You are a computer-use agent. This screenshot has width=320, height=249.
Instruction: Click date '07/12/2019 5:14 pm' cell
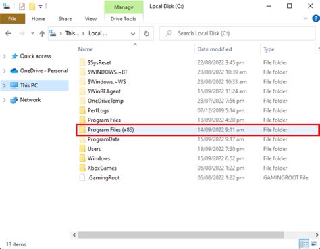[221, 110]
